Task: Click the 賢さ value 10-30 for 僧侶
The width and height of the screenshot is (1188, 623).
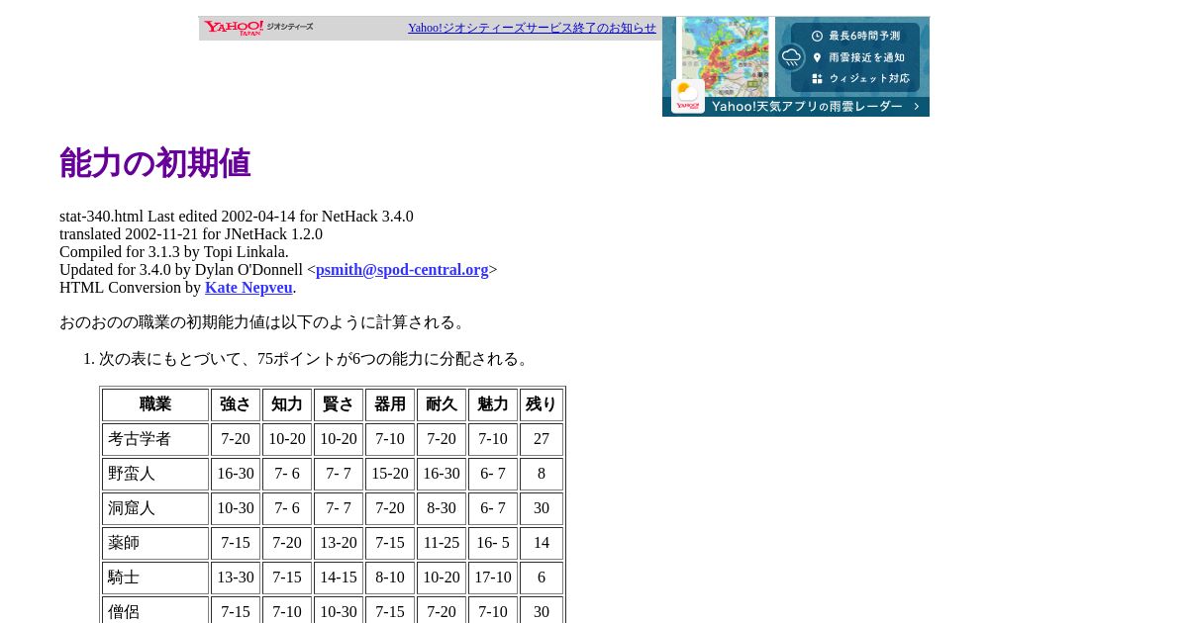Action: pyautogui.click(x=339, y=610)
